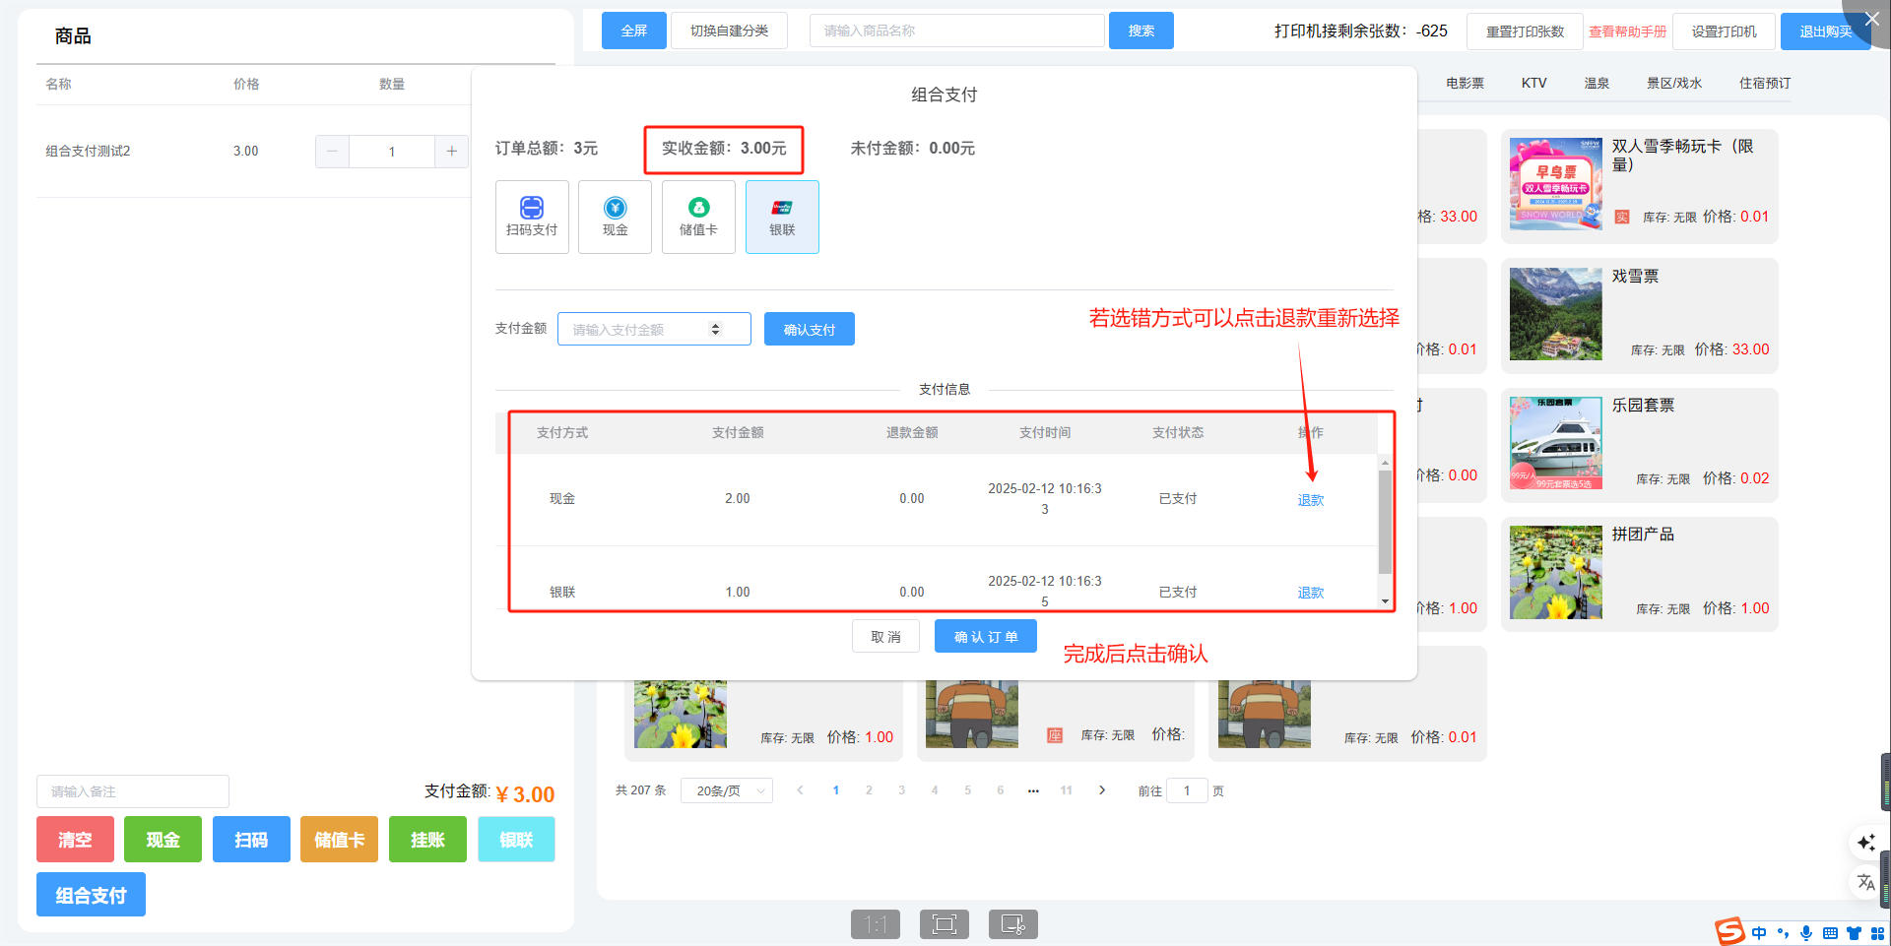Switch to the KTV category tab
The height and width of the screenshot is (946, 1891).
(1533, 84)
